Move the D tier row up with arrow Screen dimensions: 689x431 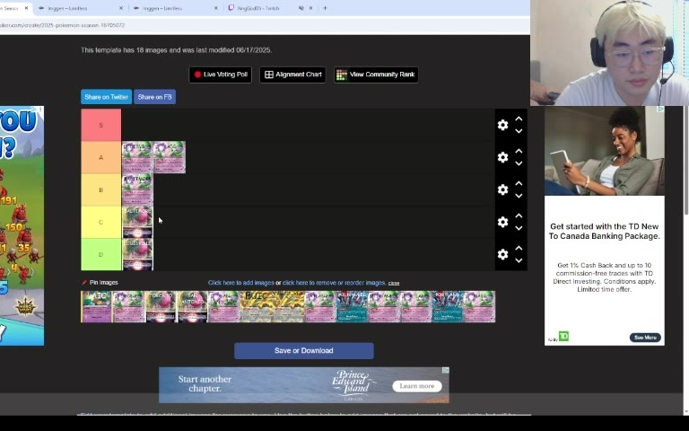point(519,248)
